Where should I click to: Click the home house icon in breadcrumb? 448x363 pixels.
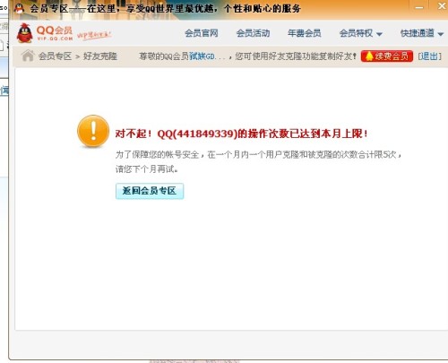28,56
